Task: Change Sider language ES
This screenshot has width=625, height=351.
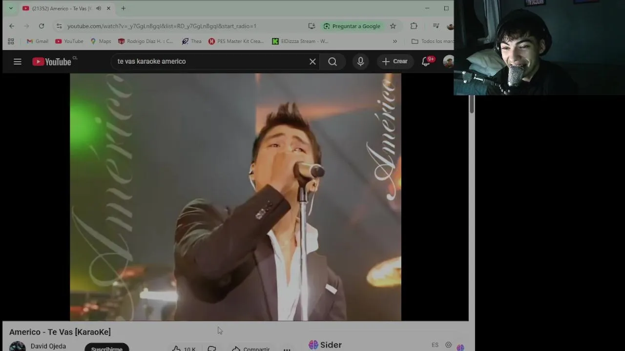Action: 435,345
